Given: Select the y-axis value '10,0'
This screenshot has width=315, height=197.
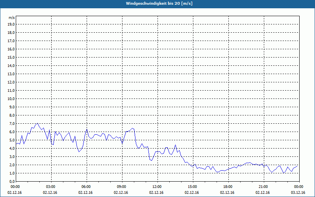Looking at the screenshot, I should pyautogui.click(x=11, y=99).
